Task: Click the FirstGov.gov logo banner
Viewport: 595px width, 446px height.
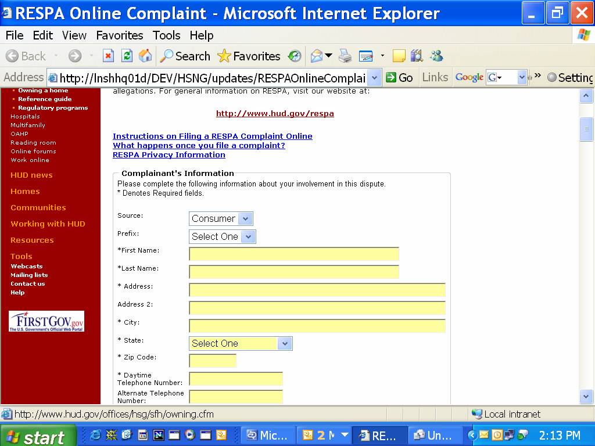Action: [x=46, y=321]
